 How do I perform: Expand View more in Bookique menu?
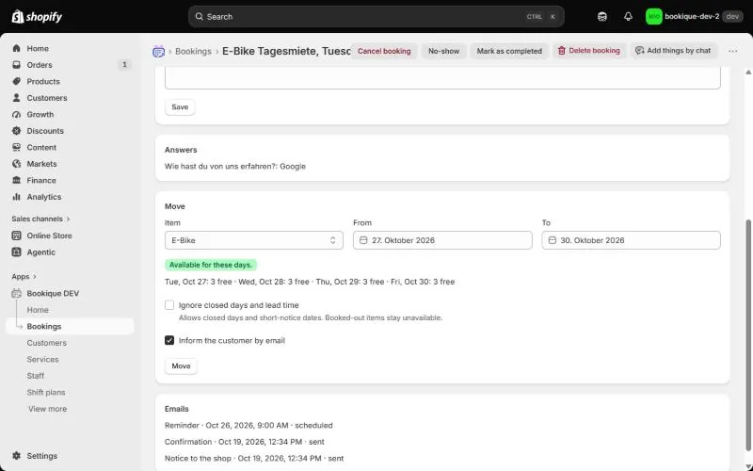pos(47,409)
